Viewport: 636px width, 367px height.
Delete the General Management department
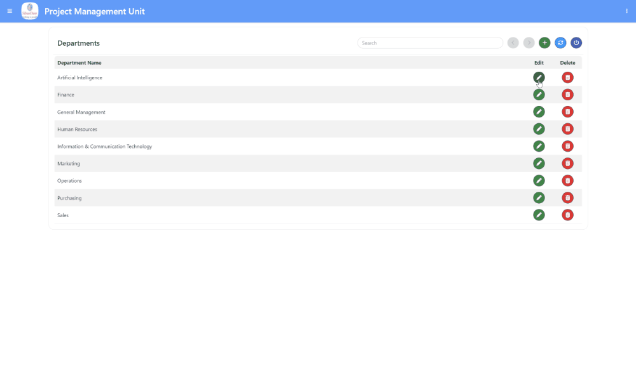point(567,112)
